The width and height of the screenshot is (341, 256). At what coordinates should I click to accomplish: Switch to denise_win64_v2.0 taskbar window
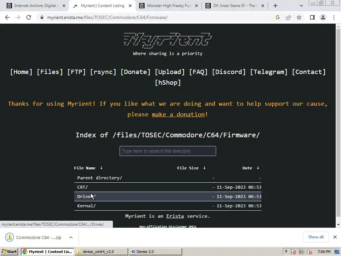click(x=101, y=252)
